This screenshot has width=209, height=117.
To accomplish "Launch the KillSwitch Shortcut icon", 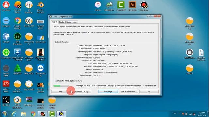I will (40, 55).
